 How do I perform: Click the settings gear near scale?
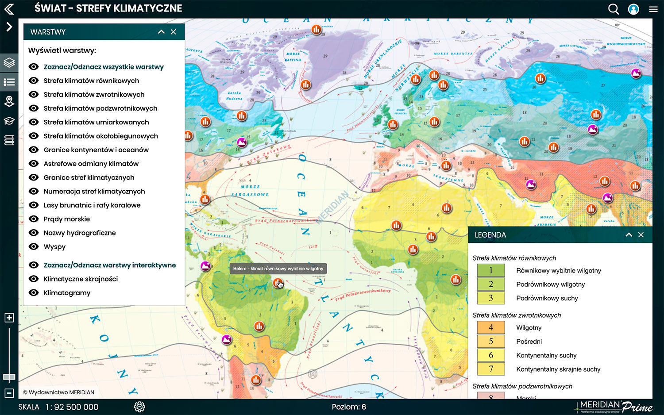pos(139,407)
